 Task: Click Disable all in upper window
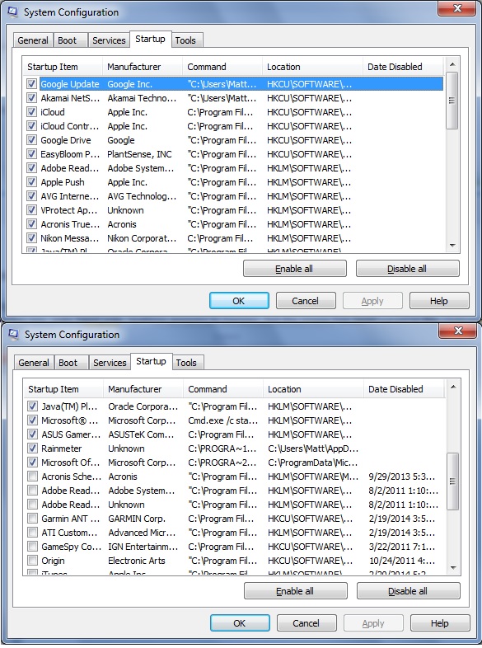pos(407,269)
